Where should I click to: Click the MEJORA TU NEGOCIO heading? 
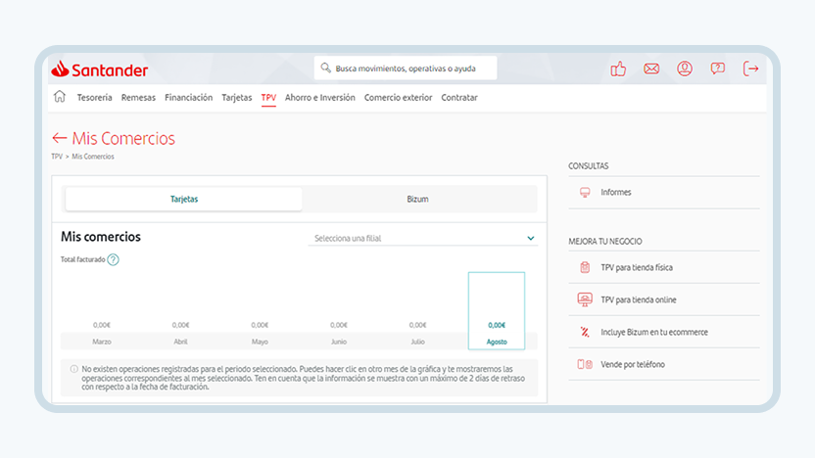[x=605, y=242]
